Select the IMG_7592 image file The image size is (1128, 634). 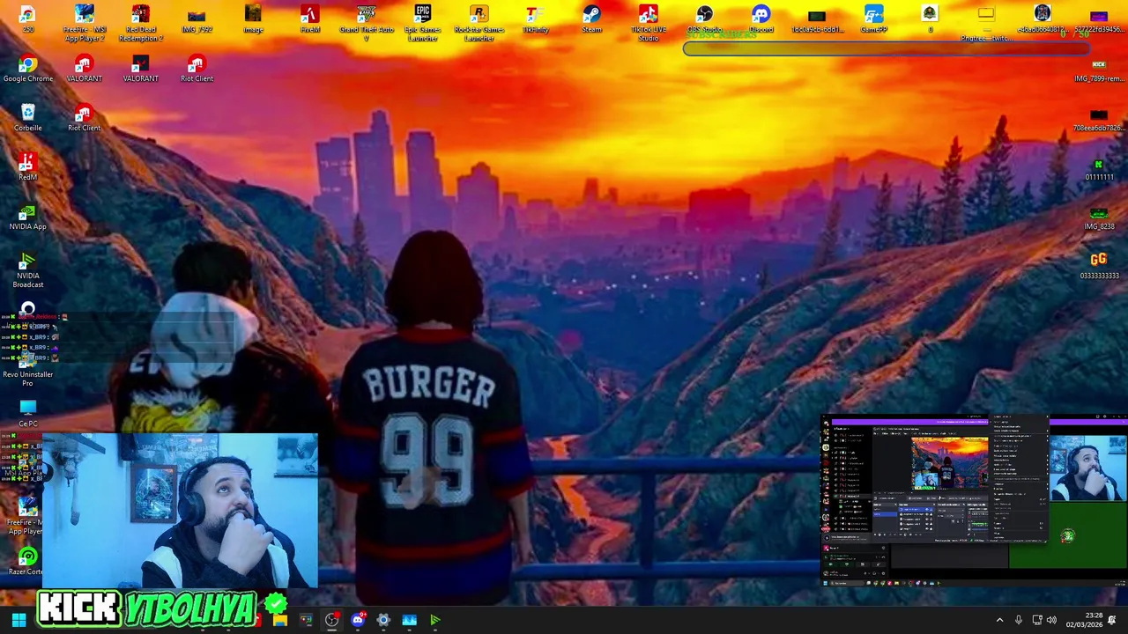[197, 19]
